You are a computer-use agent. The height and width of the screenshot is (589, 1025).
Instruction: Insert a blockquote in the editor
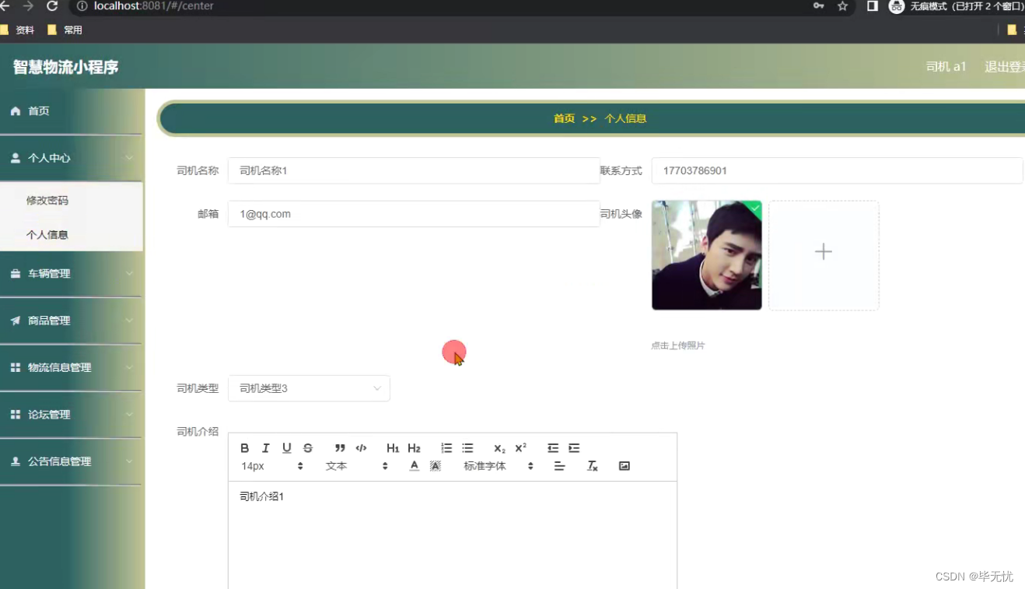pos(340,447)
